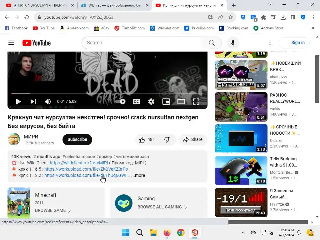This screenshot has height=240, width=320.
Task: Click the horizontal scrollbar at bottom
Action: tap(268, 222)
